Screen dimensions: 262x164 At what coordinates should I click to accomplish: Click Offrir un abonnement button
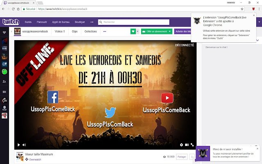(x=155, y=31)
